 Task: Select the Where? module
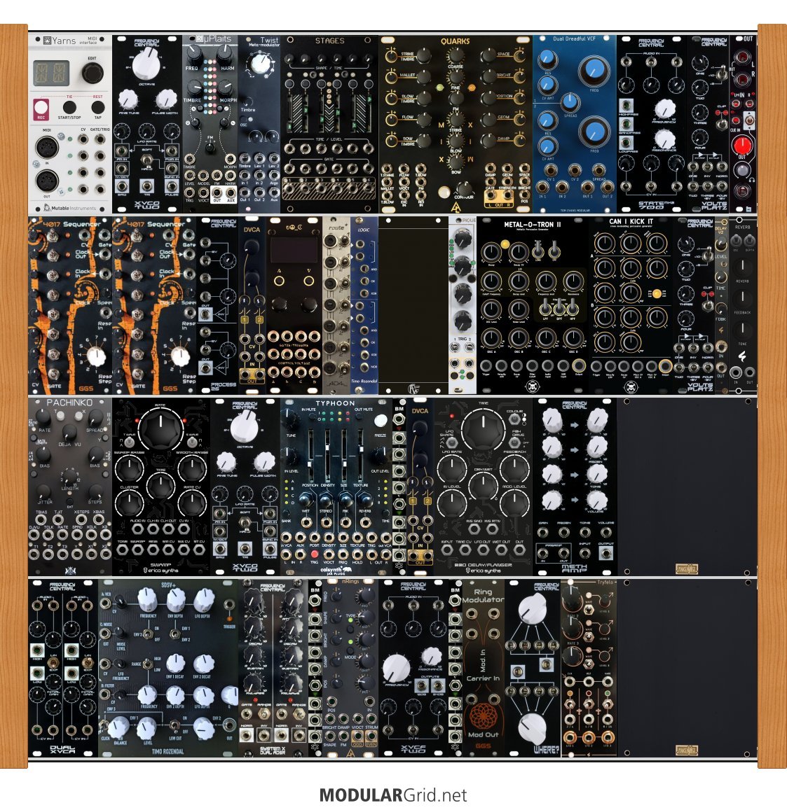click(532, 667)
